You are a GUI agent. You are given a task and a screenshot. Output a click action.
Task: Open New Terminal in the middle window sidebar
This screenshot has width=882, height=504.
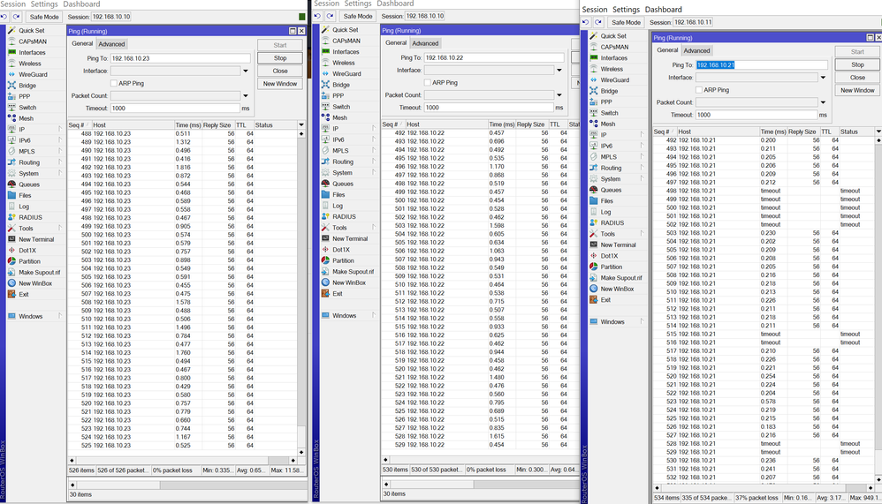(350, 238)
